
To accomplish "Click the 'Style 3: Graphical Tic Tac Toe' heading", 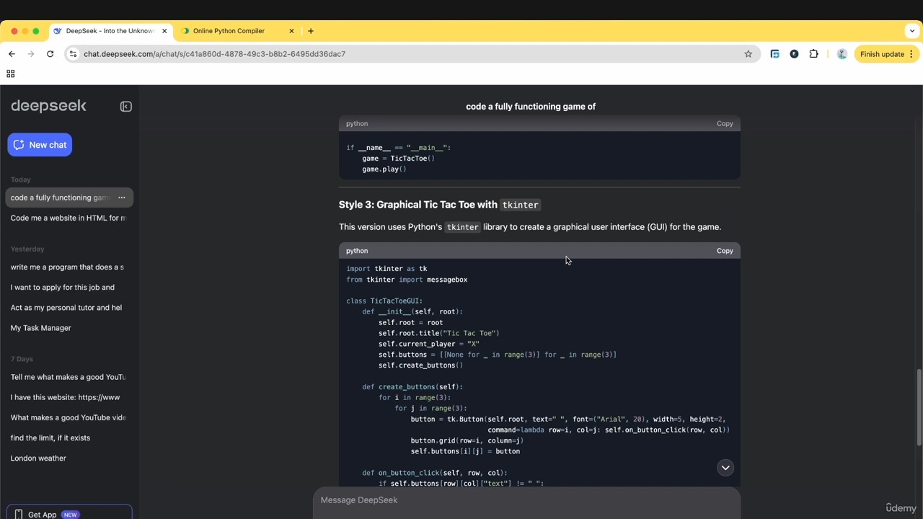I will [439, 205].
